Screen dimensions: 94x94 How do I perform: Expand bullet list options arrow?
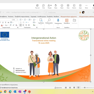pyautogui.click(x=23, y=20)
